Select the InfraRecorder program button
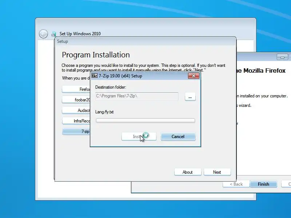291x218 pixels. (x=76, y=121)
